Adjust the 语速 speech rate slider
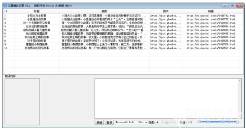The width and height of the screenshot is (246, 130). pos(167,122)
